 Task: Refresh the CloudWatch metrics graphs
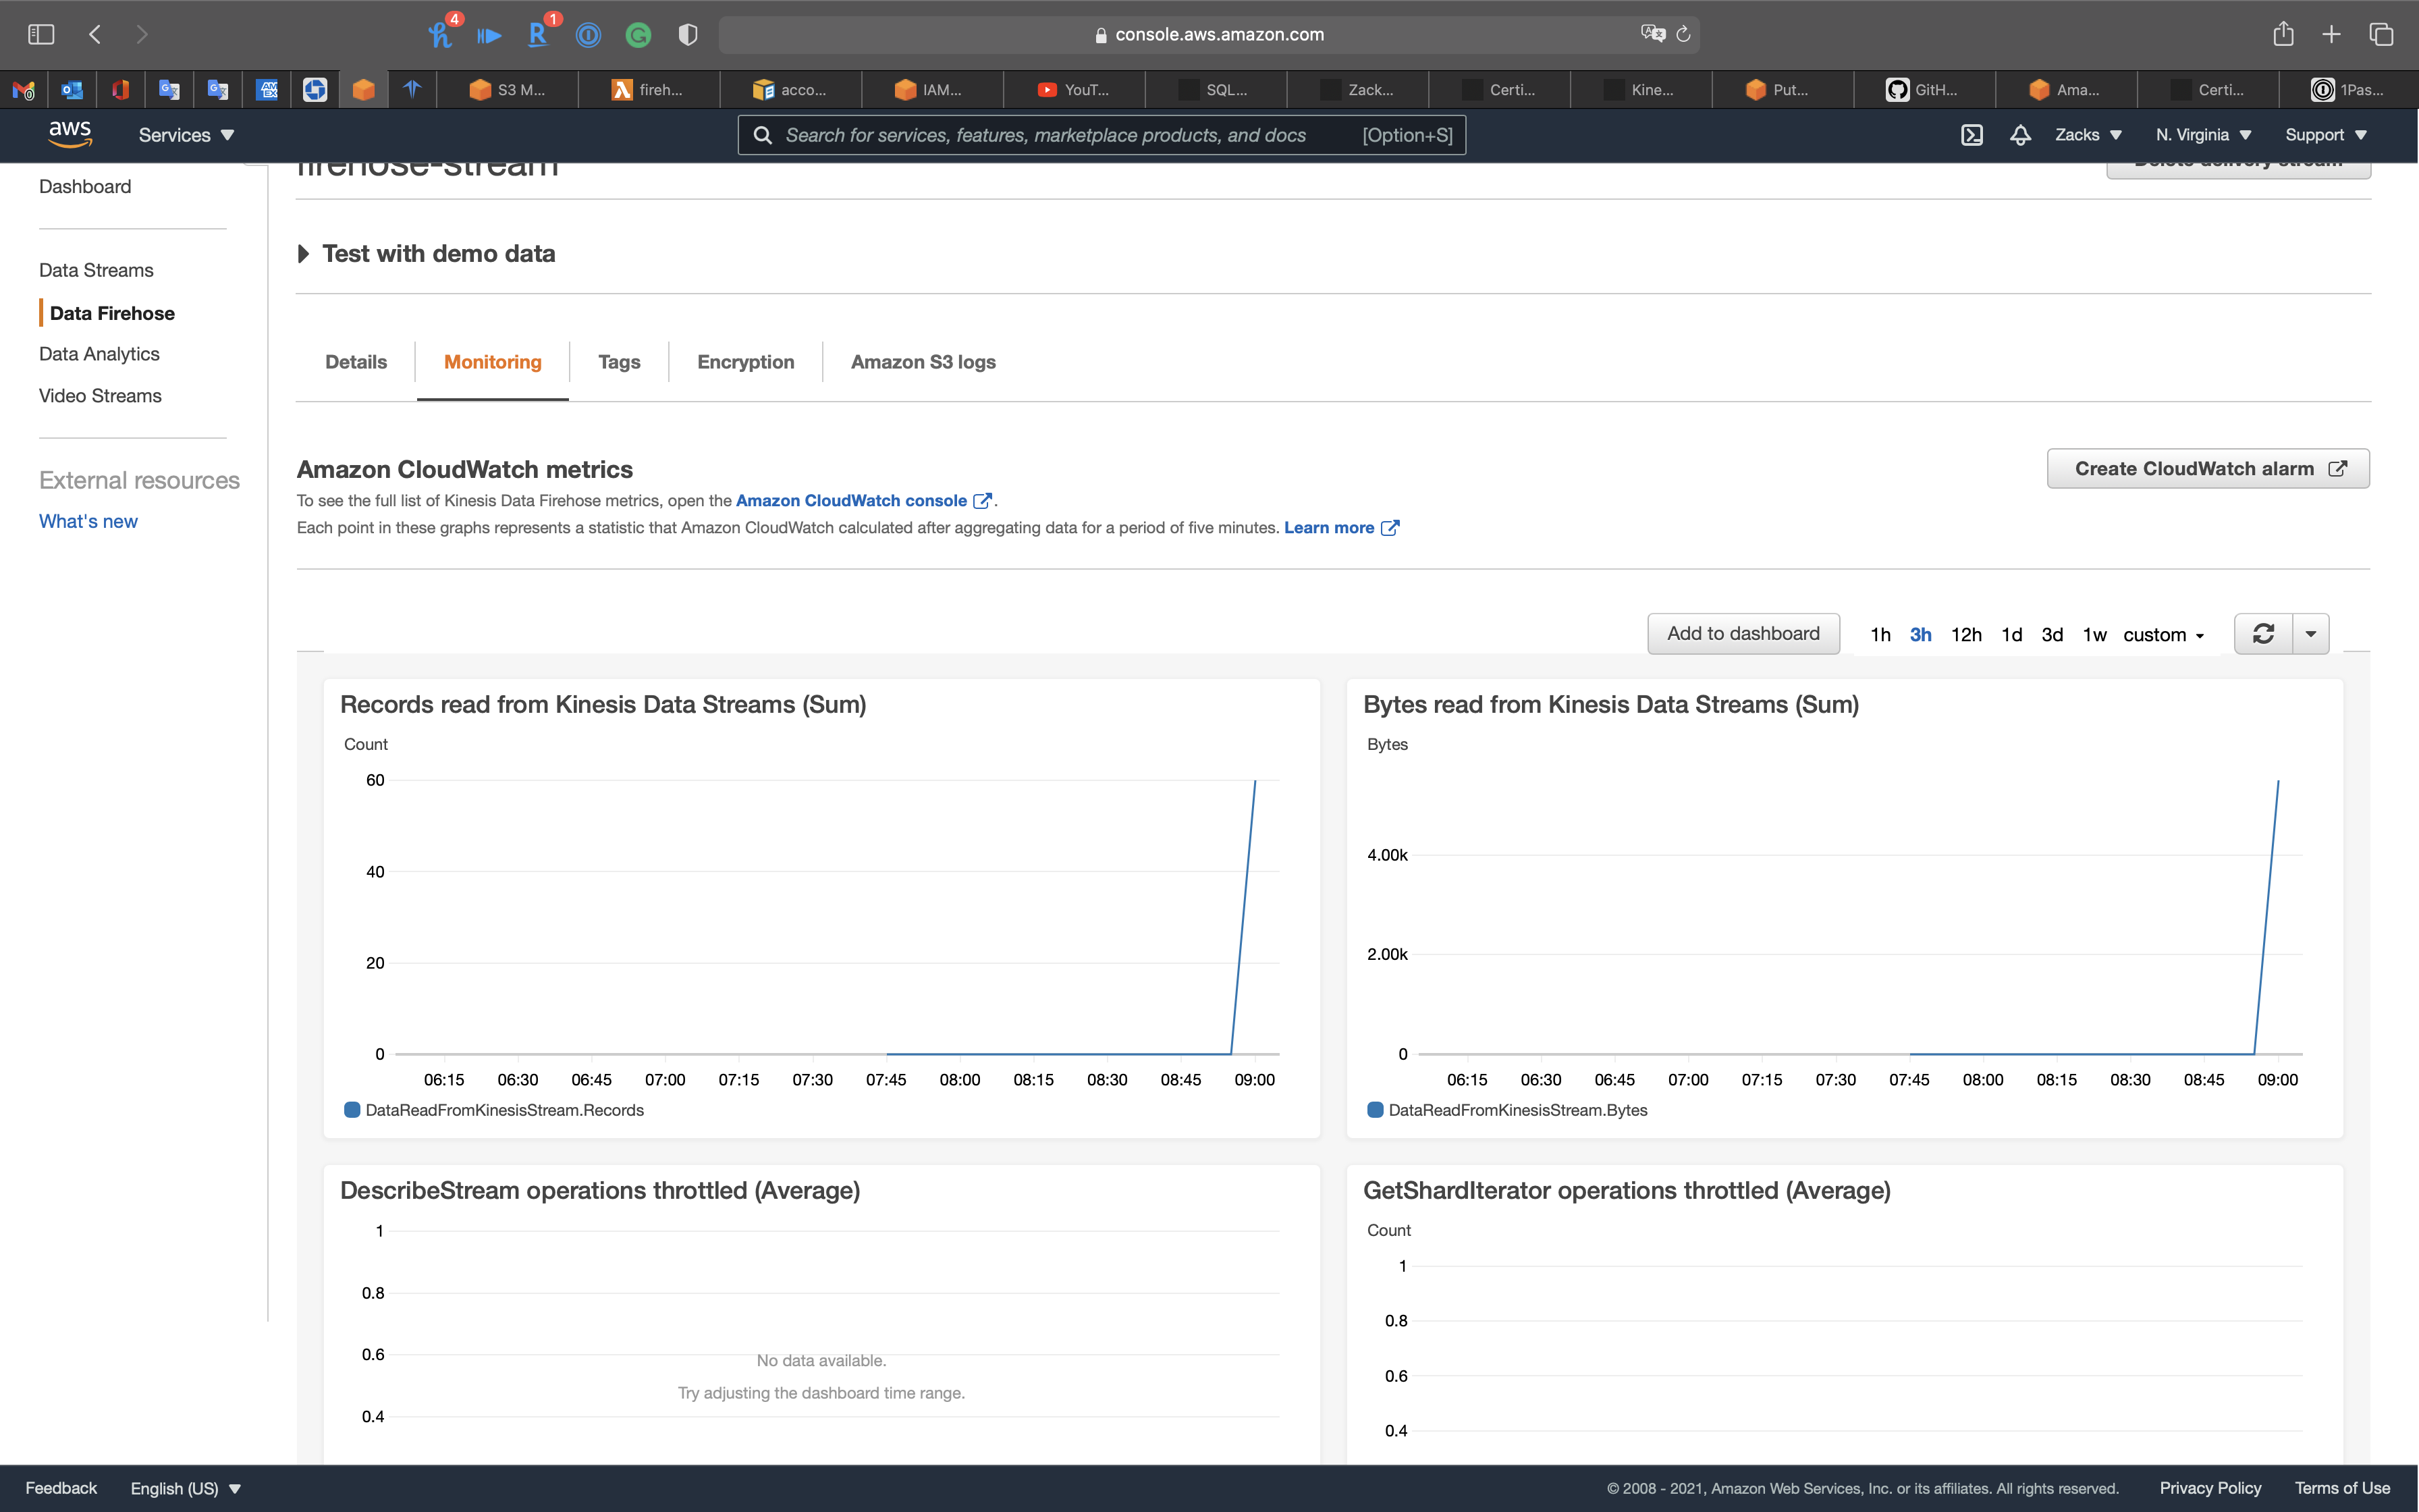pos(2263,634)
